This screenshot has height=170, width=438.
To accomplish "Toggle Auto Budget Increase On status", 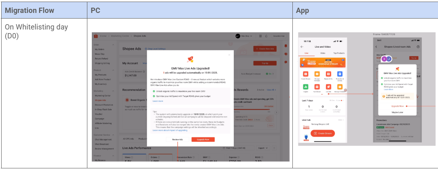I will pos(270,74).
